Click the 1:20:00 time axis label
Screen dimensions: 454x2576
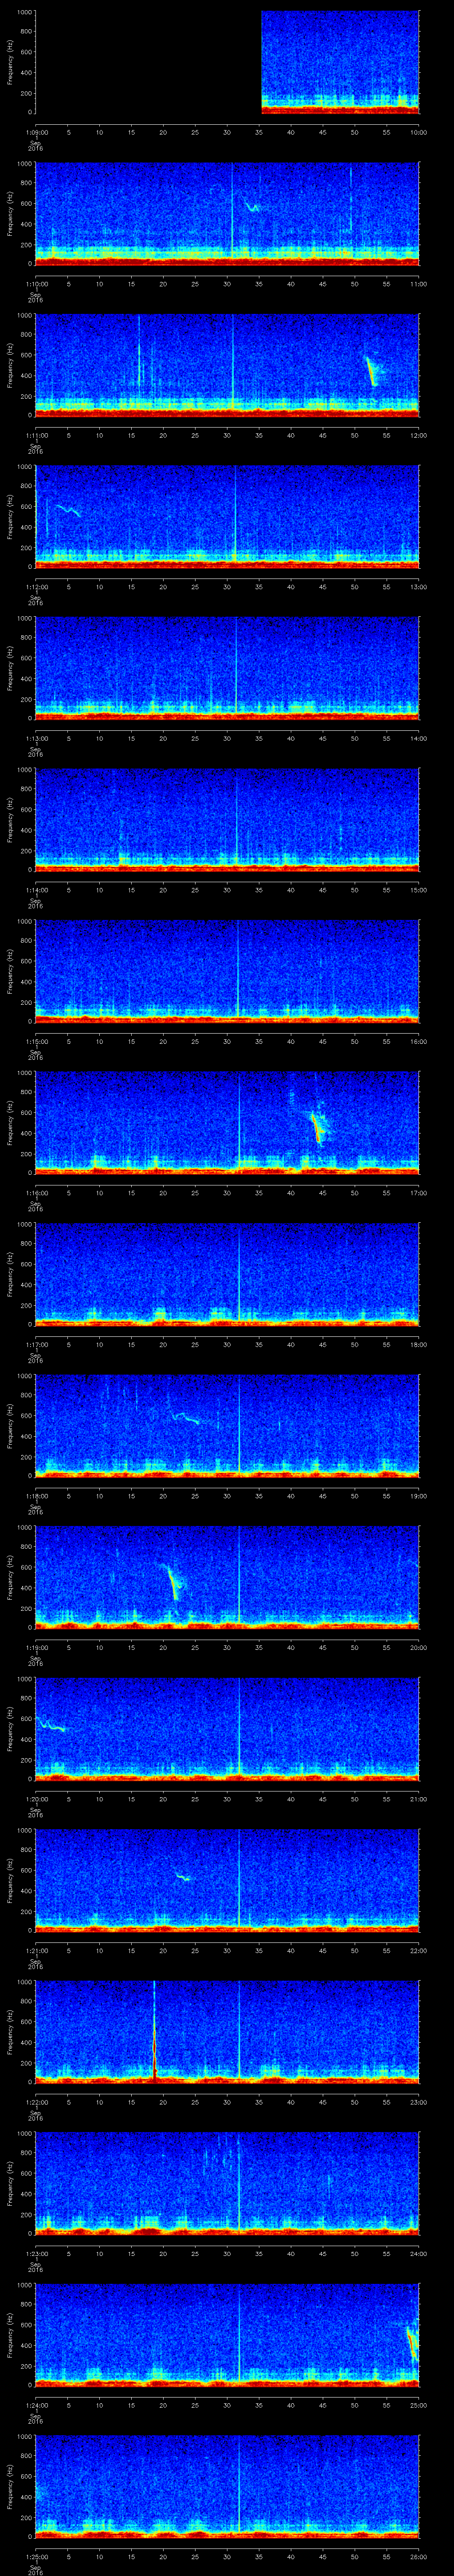pyautogui.click(x=36, y=1799)
